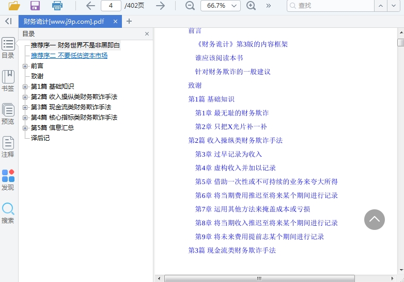Open link 第5章 借助一次性或不可持续的业务
This screenshot has height=282, width=404.
click(x=266, y=182)
